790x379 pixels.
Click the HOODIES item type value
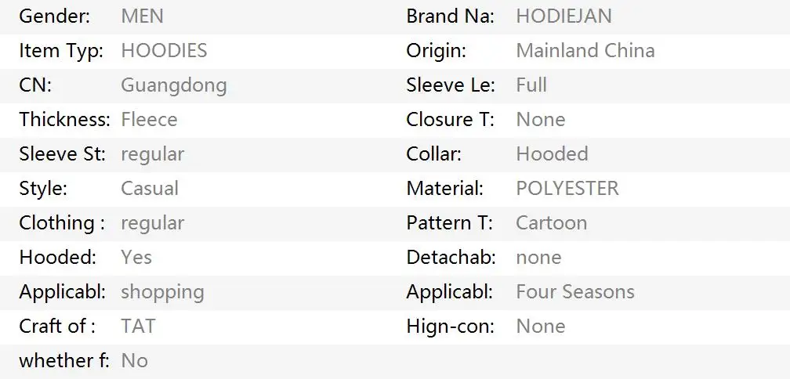[x=164, y=51]
